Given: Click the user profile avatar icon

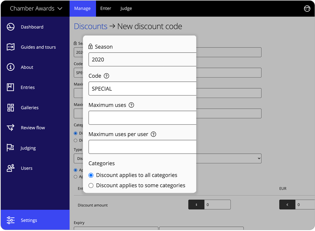Looking at the screenshot, I should coord(307,9).
